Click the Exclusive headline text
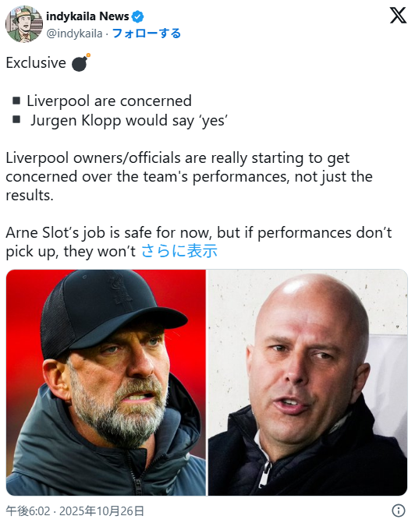Image resolution: width=415 pixels, height=523 pixels. (x=36, y=62)
